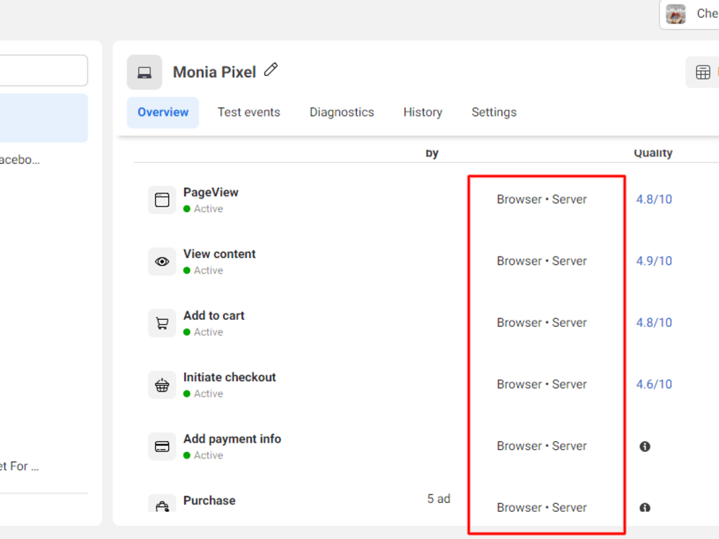
Task: Switch to the History tab
Action: point(423,112)
